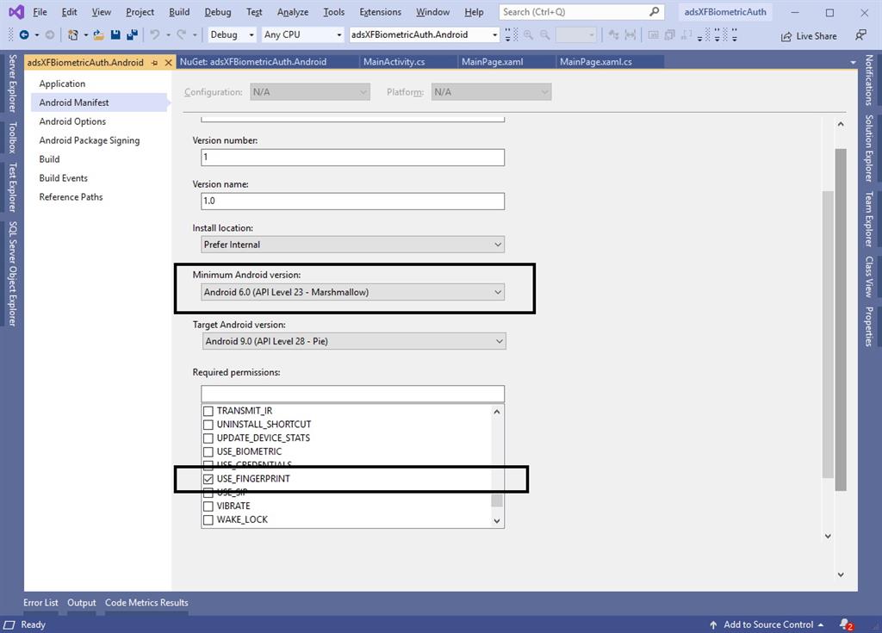Screen dimensions: 882x633
Task: Close the adsXFBiometricAuth.Android tab
Action: point(168,63)
